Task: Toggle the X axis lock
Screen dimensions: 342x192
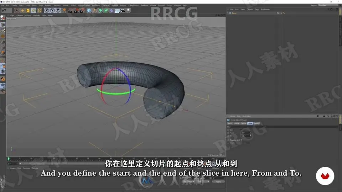Action: (47, 10)
